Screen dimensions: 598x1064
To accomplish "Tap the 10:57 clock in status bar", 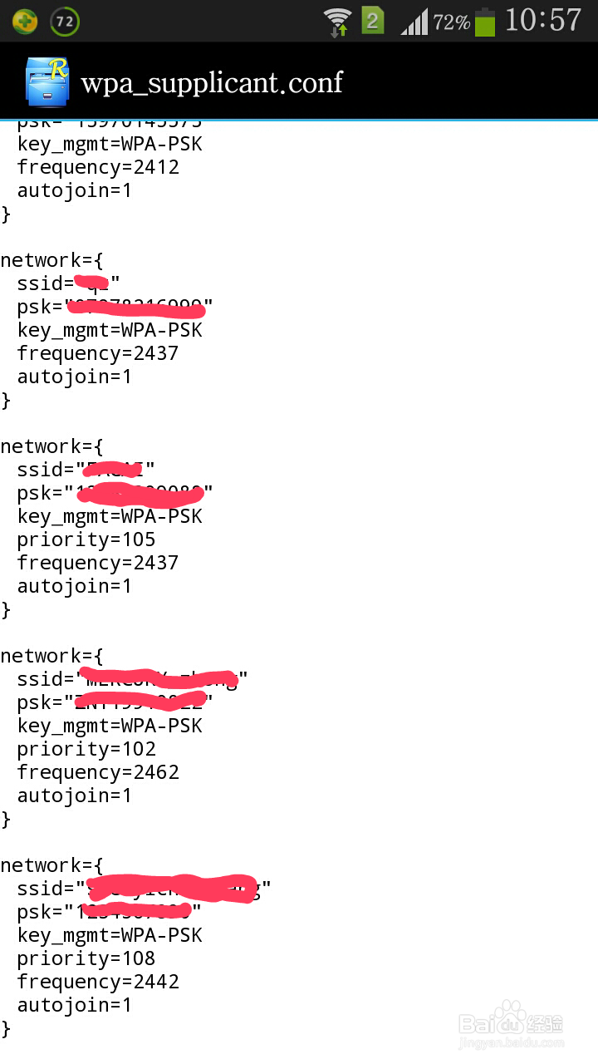I will [x=543, y=21].
